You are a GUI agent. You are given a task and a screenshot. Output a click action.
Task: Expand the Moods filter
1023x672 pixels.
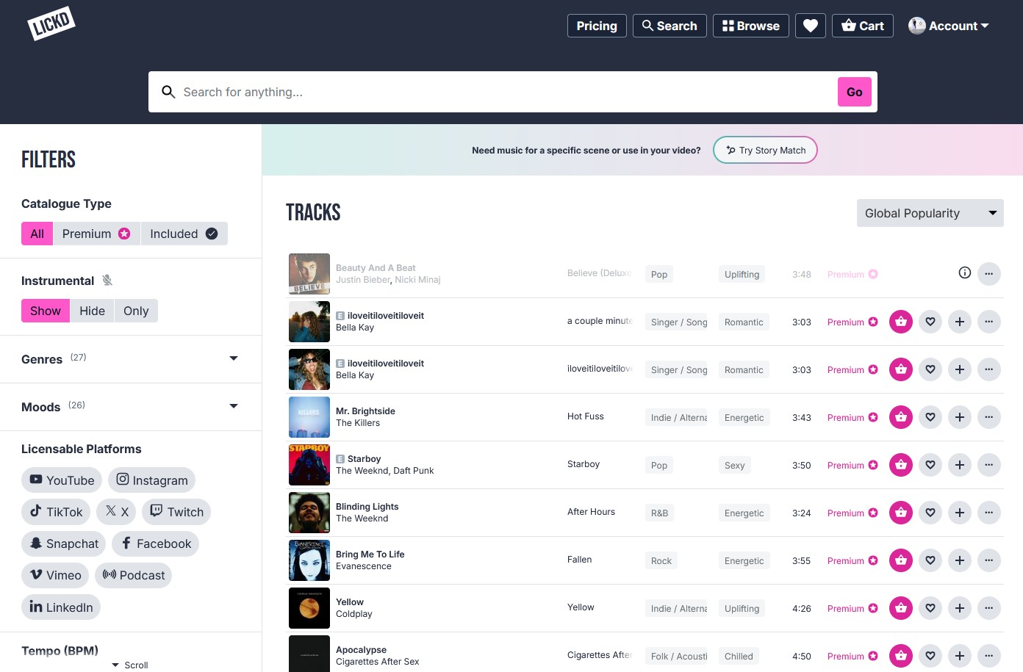(x=130, y=407)
